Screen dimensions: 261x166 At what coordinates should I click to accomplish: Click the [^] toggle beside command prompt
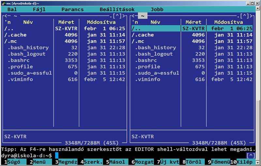point(251,156)
